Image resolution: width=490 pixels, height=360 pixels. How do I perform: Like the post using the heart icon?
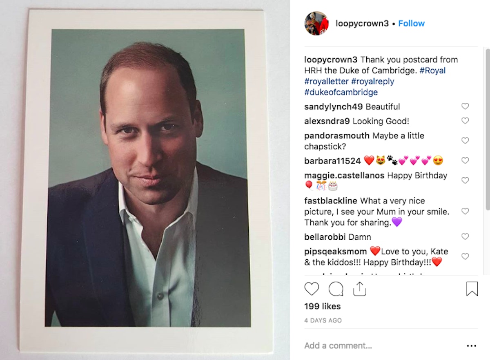pyautogui.click(x=312, y=289)
